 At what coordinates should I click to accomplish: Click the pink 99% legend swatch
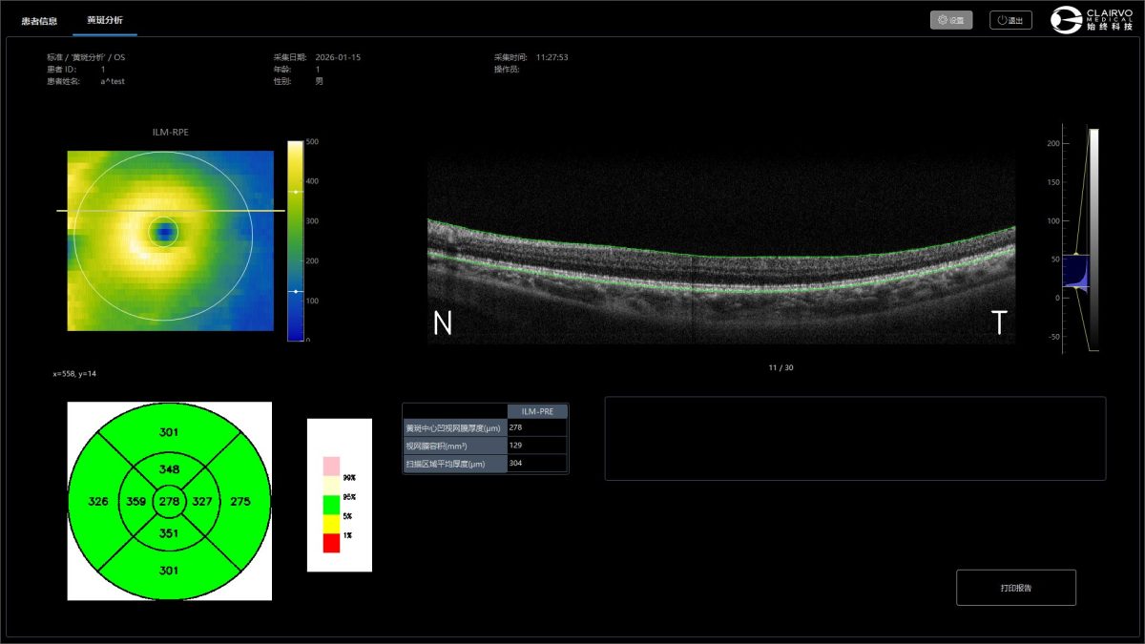(331, 467)
